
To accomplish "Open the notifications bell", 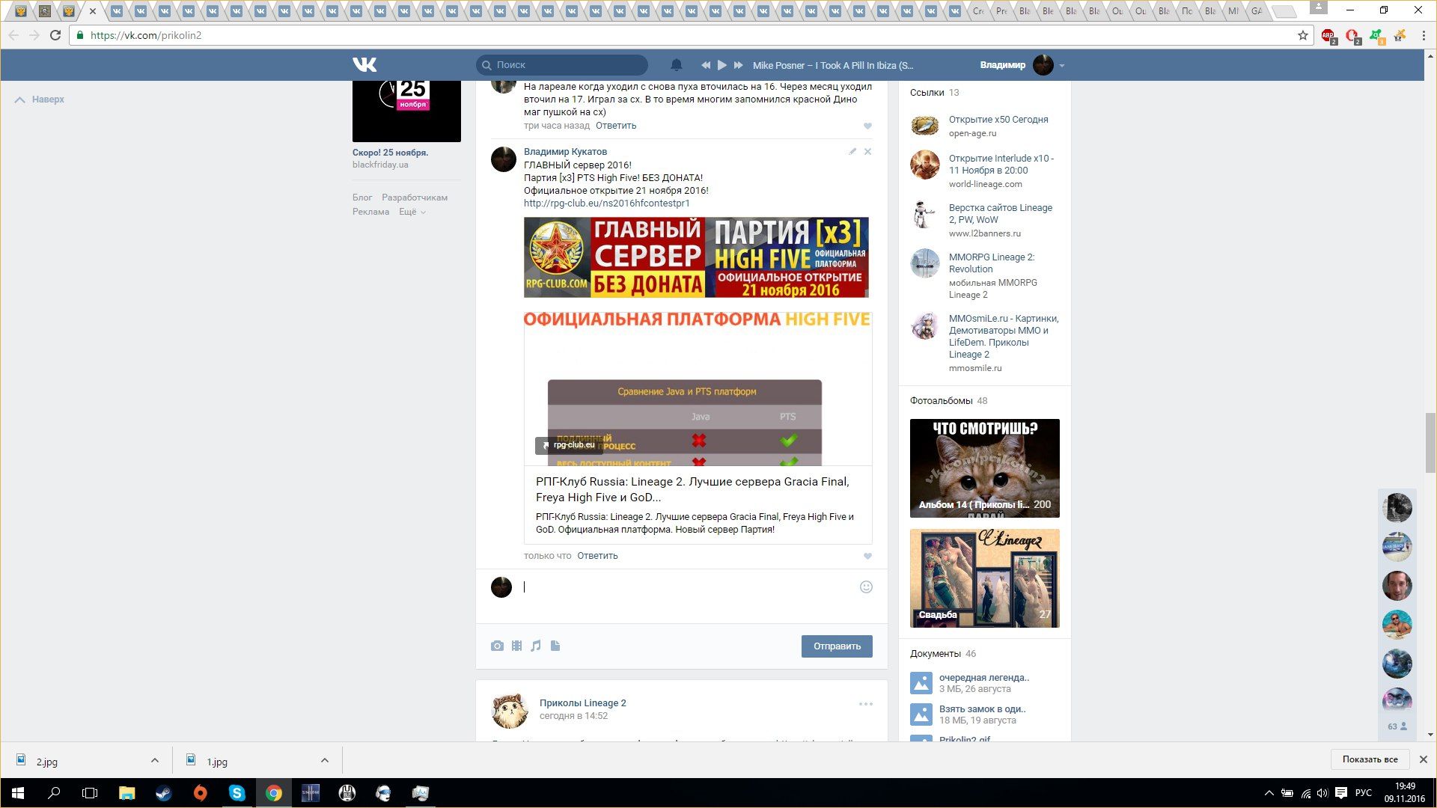I will click(x=676, y=65).
